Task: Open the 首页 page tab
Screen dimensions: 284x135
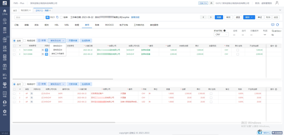Action: pos(15,11)
